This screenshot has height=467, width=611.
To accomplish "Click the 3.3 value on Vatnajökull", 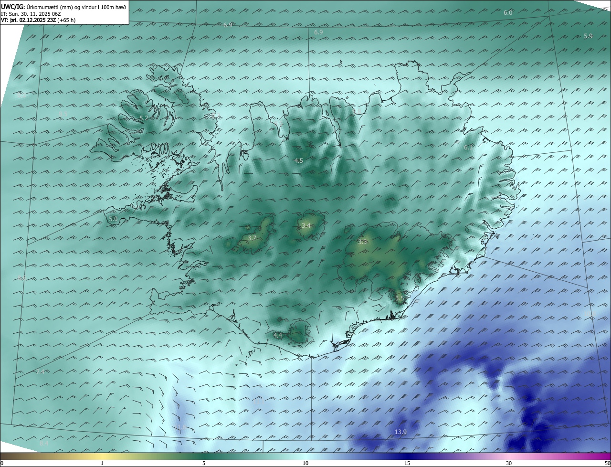I will click(x=362, y=242).
